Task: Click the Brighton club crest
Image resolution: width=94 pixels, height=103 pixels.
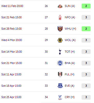Action: tap(60, 63)
